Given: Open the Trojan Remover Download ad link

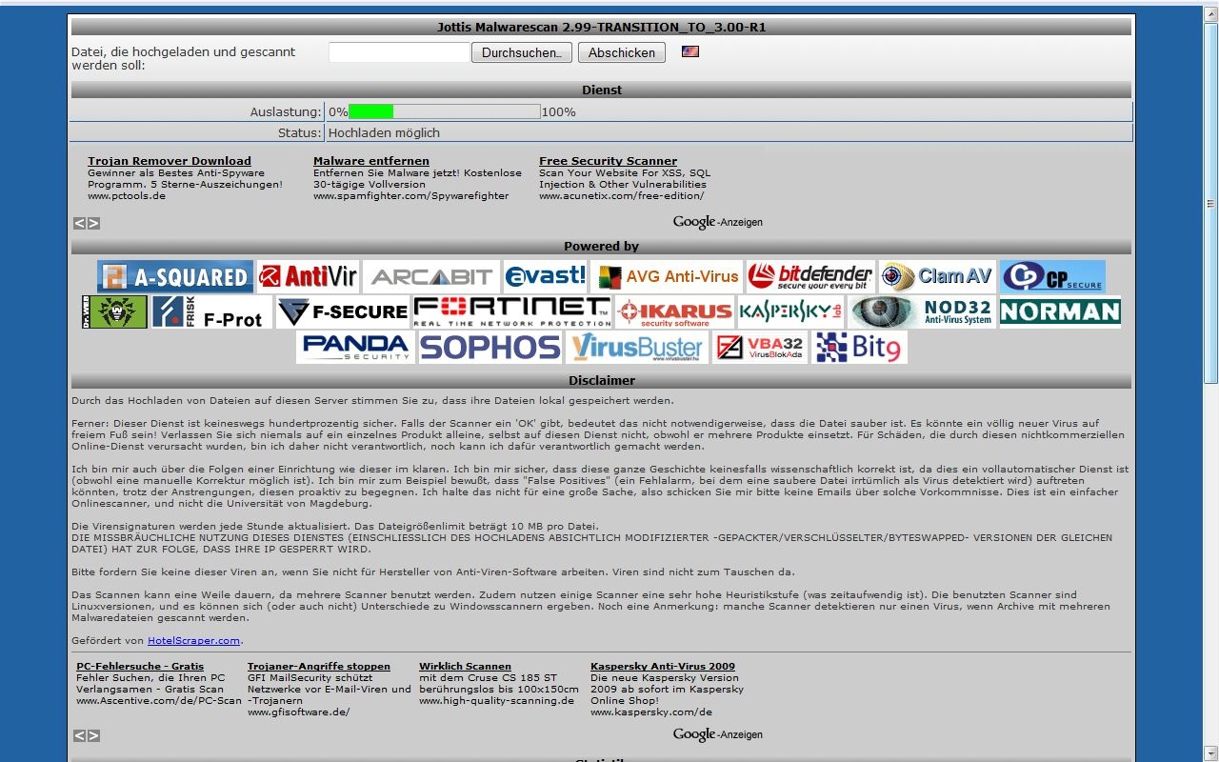Looking at the screenshot, I should (x=170, y=161).
